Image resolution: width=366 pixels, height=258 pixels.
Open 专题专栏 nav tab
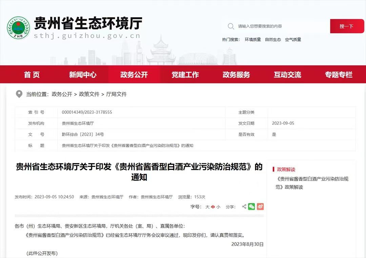[339, 75]
